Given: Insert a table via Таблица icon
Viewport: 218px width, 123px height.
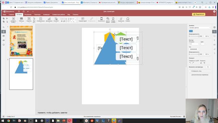Looking at the screenshot, I should coord(21,19).
